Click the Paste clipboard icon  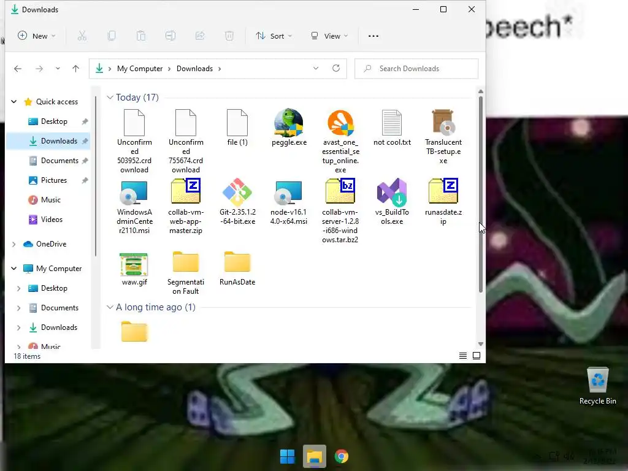tap(141, 36)
